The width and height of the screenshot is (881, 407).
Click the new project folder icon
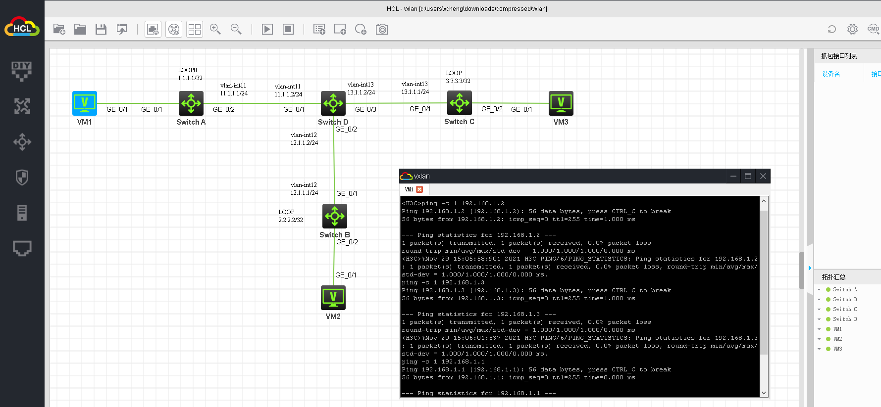[x=59, y=29]
